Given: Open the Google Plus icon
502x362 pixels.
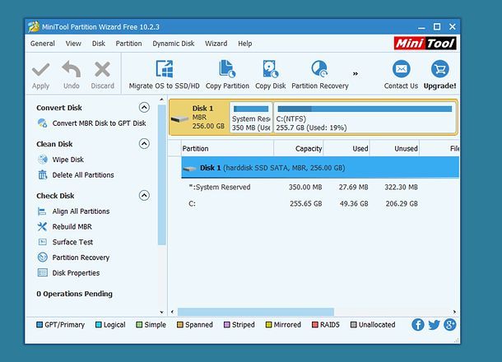Looking at the screenshot, I should coord(450,324).
